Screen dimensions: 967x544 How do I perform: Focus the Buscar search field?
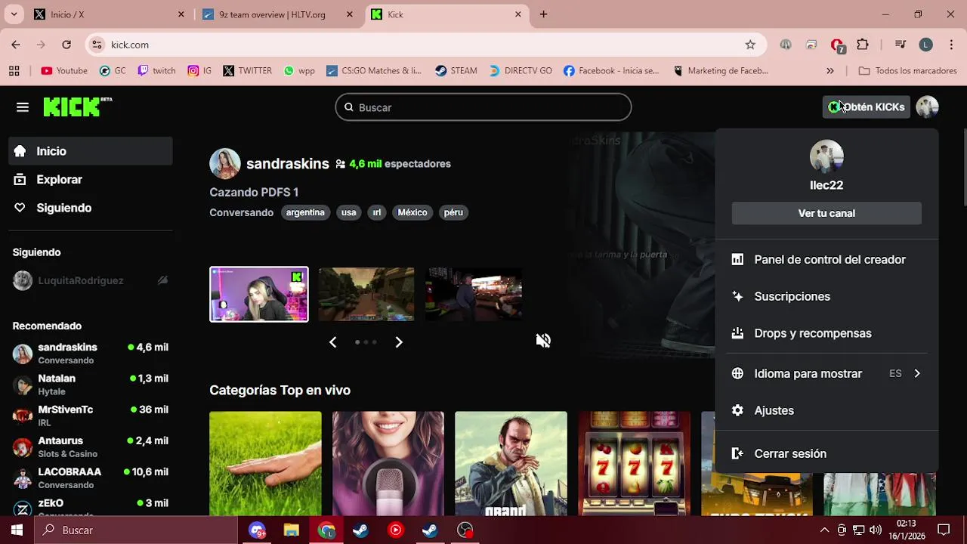(x=483, y=107)
